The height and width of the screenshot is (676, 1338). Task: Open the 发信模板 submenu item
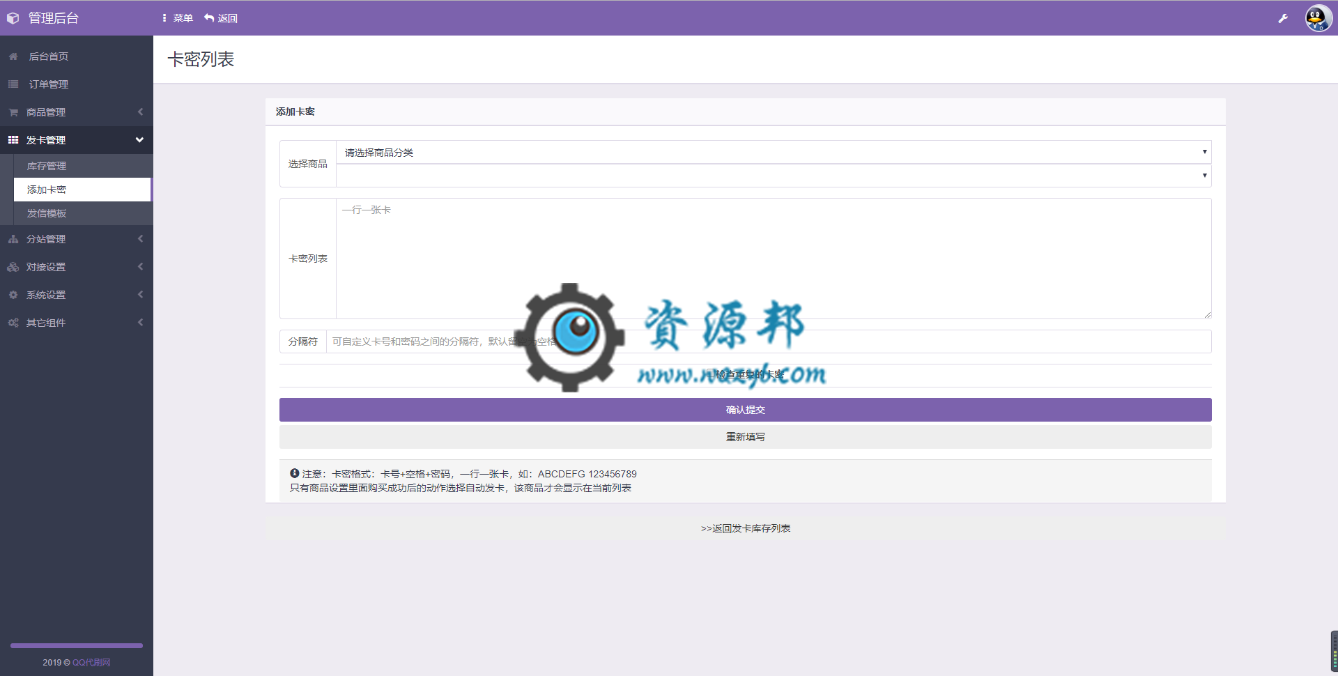82,213
